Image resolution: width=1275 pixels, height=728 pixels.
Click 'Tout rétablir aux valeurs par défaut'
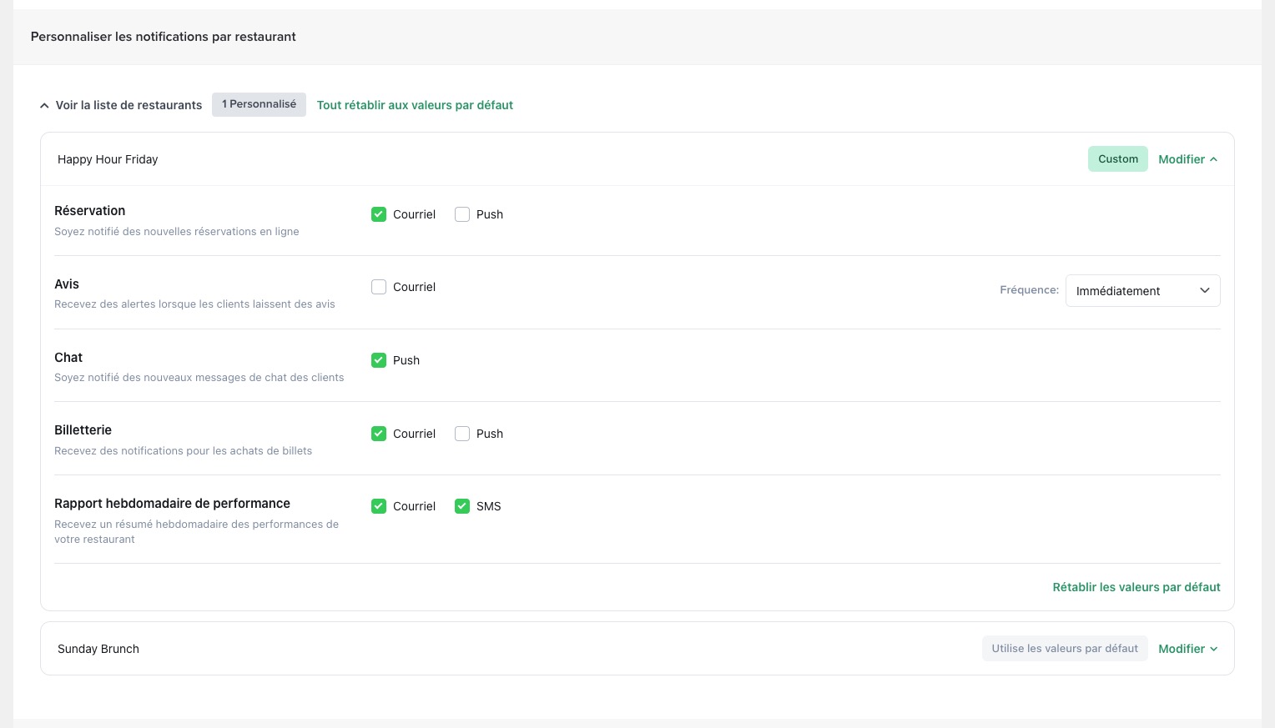click(x=415, y=105)
